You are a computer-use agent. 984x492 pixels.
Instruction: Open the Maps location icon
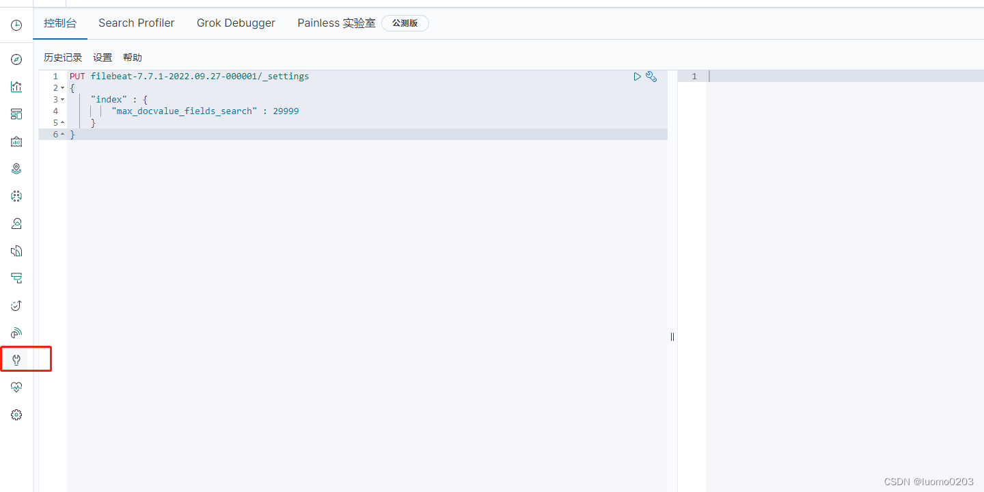pos(16,168)
